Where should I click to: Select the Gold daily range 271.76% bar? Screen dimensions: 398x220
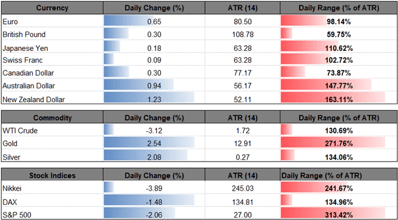(x=333, y=143)
